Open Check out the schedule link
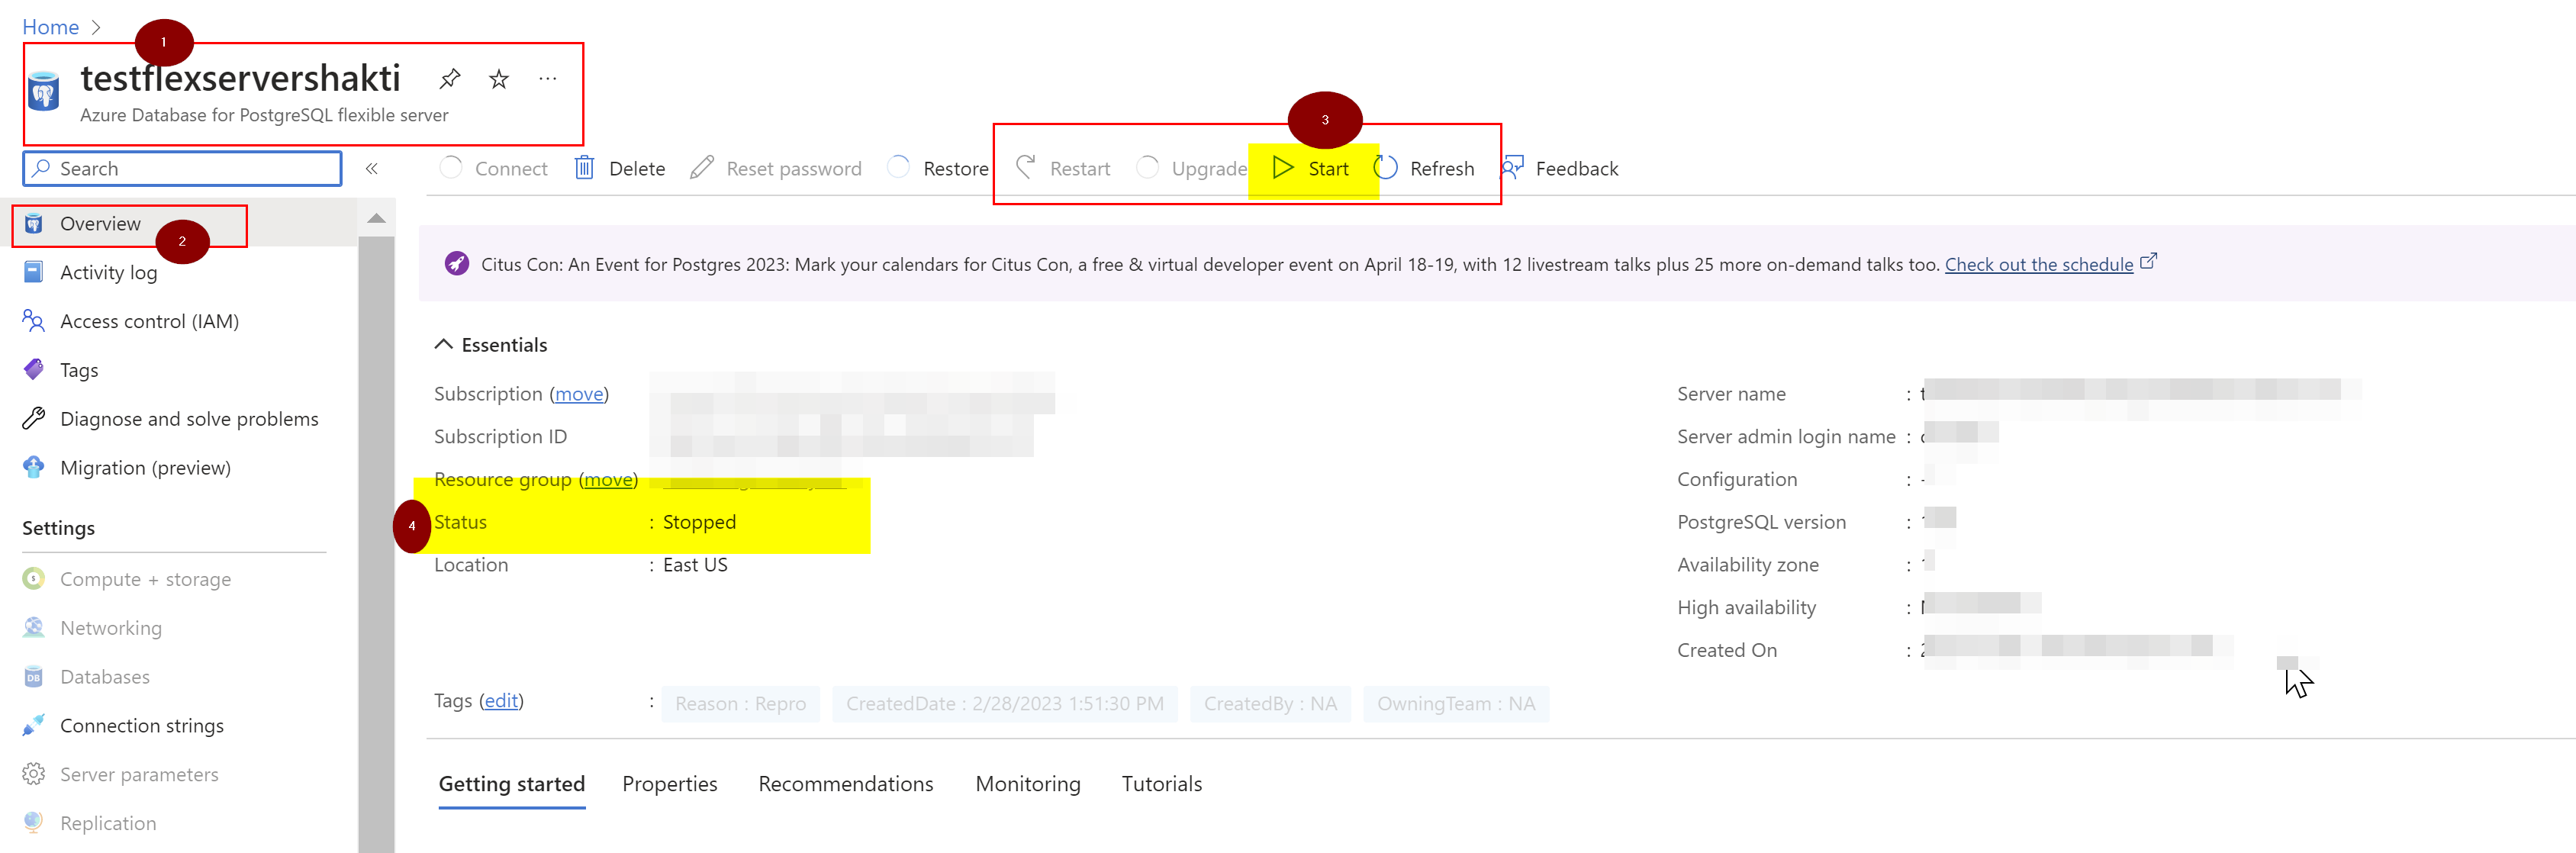The width and height of the screenshot is (2576, 853). (x=2038, y=264)
